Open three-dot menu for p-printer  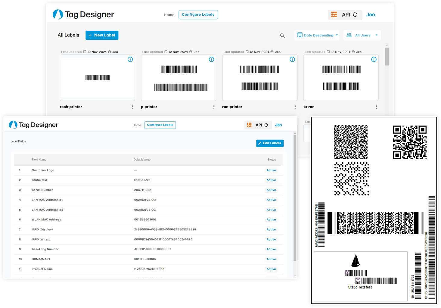coord(214,107)
